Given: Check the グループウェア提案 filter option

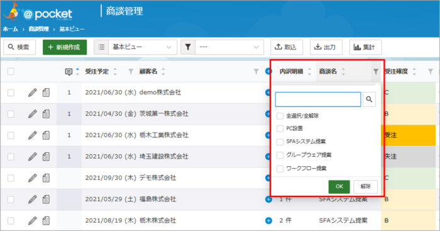Looking at the screenshot, I should pyautogui.click(x=280, y=155).
